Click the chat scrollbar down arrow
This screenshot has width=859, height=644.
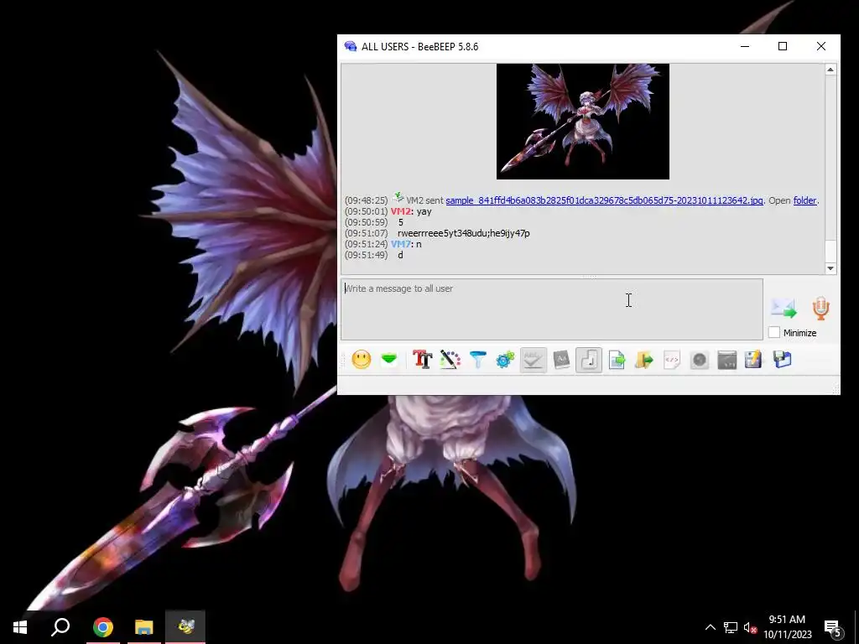pyautogui.click(x=830, y=268)
